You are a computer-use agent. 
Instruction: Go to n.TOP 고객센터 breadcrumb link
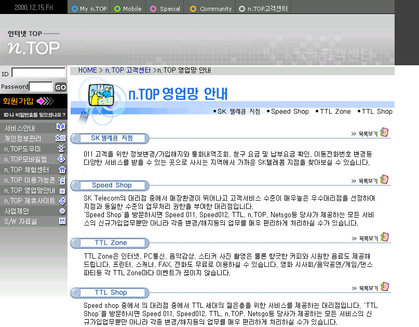click(128, 70)
